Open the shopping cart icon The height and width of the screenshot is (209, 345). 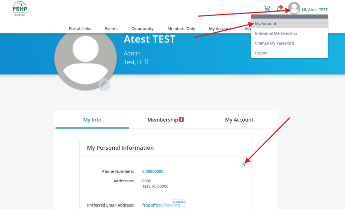[267, 9]
